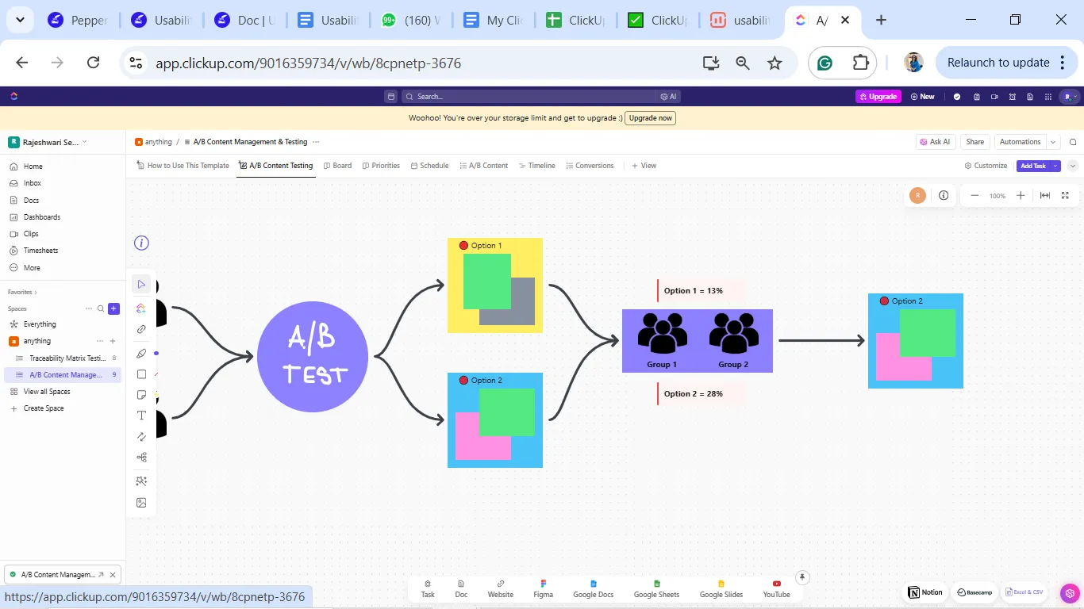
Task: Switch to the Conversions tab
Action: pyautogui.click(x=590, y=166)
